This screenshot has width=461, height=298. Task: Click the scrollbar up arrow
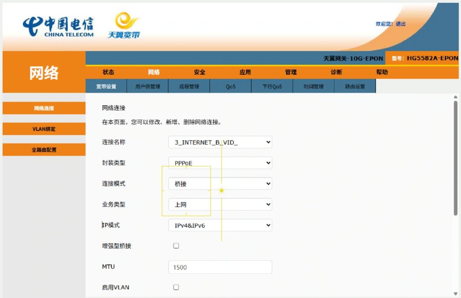coord(455,97)
